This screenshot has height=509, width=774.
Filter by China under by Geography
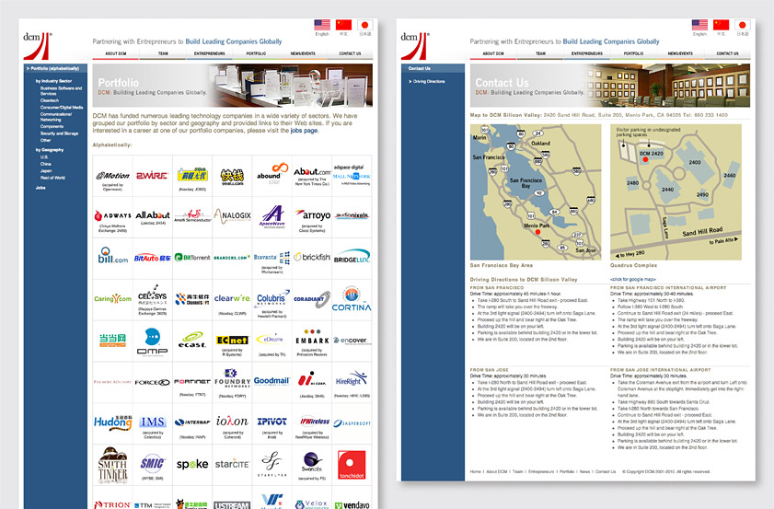click(45, 164)
